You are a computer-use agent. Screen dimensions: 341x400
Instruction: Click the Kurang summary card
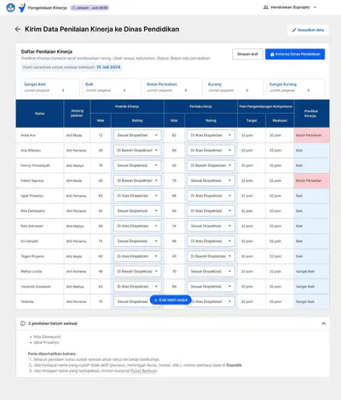(234, 87)
